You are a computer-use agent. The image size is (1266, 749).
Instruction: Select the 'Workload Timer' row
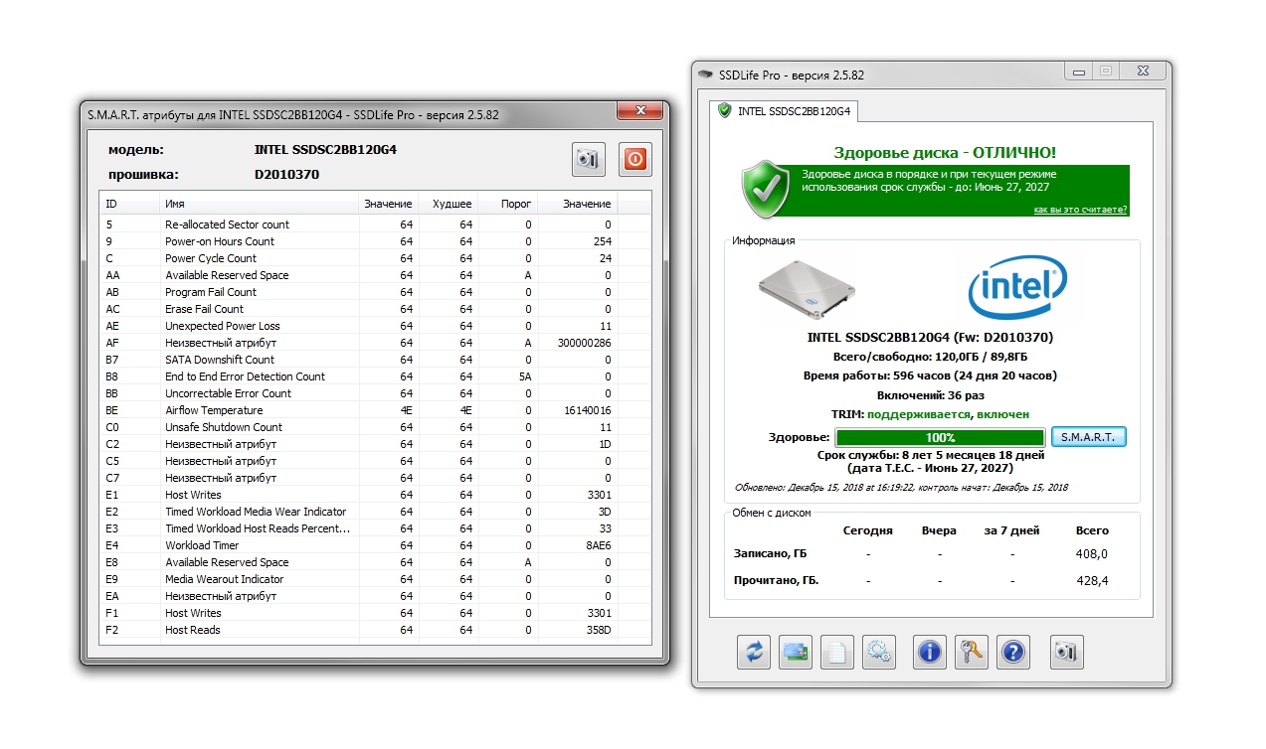[376, 545]
